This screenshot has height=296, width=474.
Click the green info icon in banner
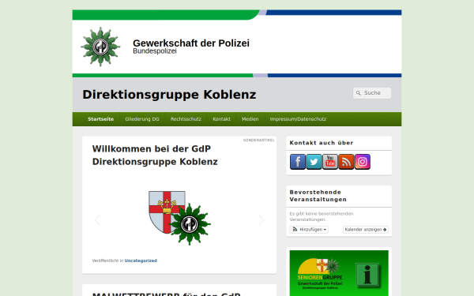[x=367, y=275]
